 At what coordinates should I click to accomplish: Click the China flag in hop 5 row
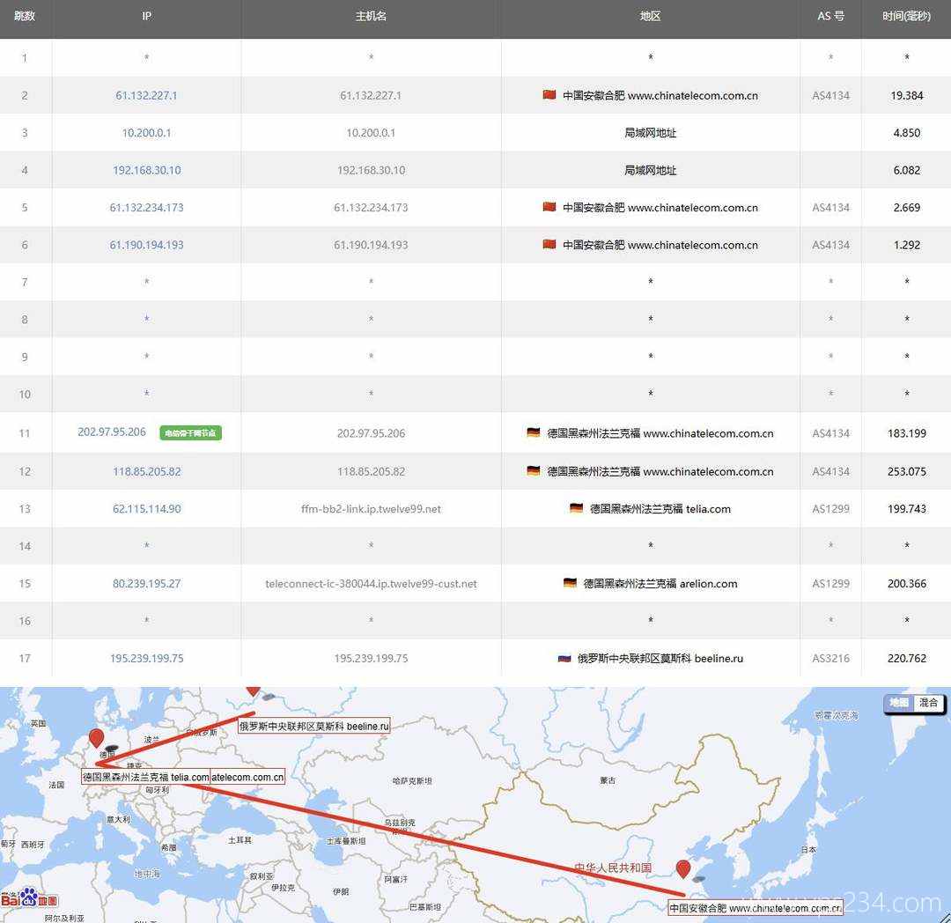tap(549, 207)
